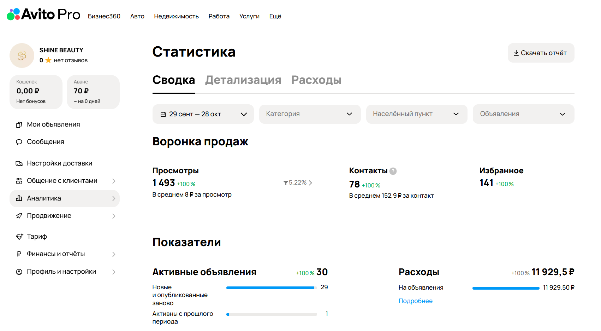
Task: Open the Населённый пункт dropdown
Action: click(417, 114)
